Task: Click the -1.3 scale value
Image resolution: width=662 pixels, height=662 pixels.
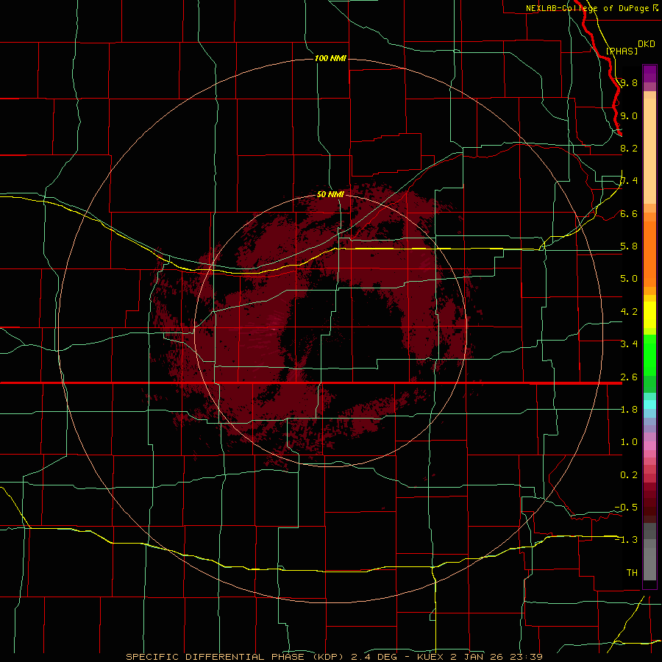Action: click(x=626, y=540)
